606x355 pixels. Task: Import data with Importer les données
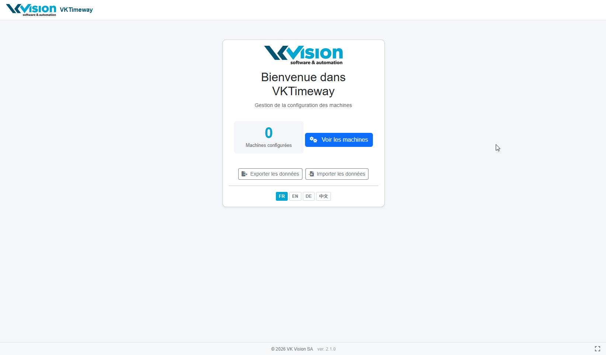coord(337,174)
